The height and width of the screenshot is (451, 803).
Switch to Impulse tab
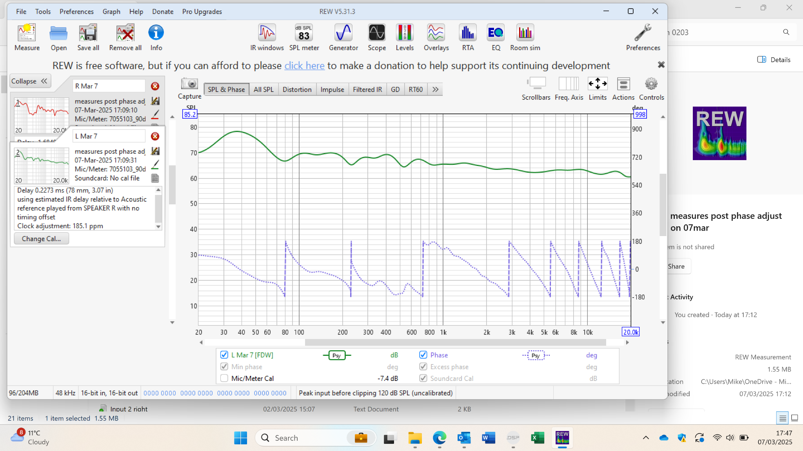point(332,89)
